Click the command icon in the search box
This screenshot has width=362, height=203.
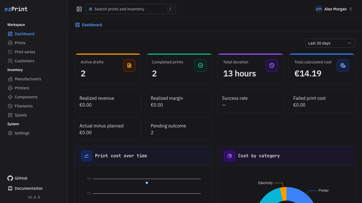[90, 9]
